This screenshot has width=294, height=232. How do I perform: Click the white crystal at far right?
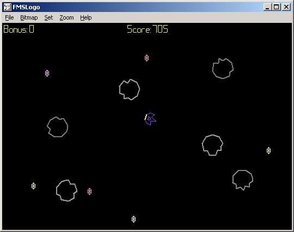tap(268, 151)
